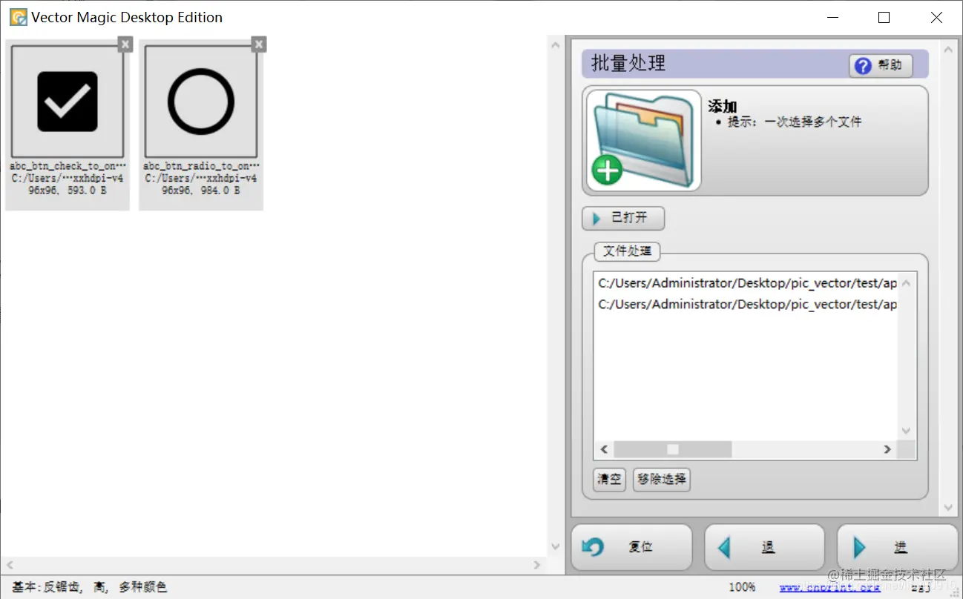Screen dimensions: 963x599
Task: Click right arrow of file list horizontal scrollbar
Action: (x=887, y=449)
